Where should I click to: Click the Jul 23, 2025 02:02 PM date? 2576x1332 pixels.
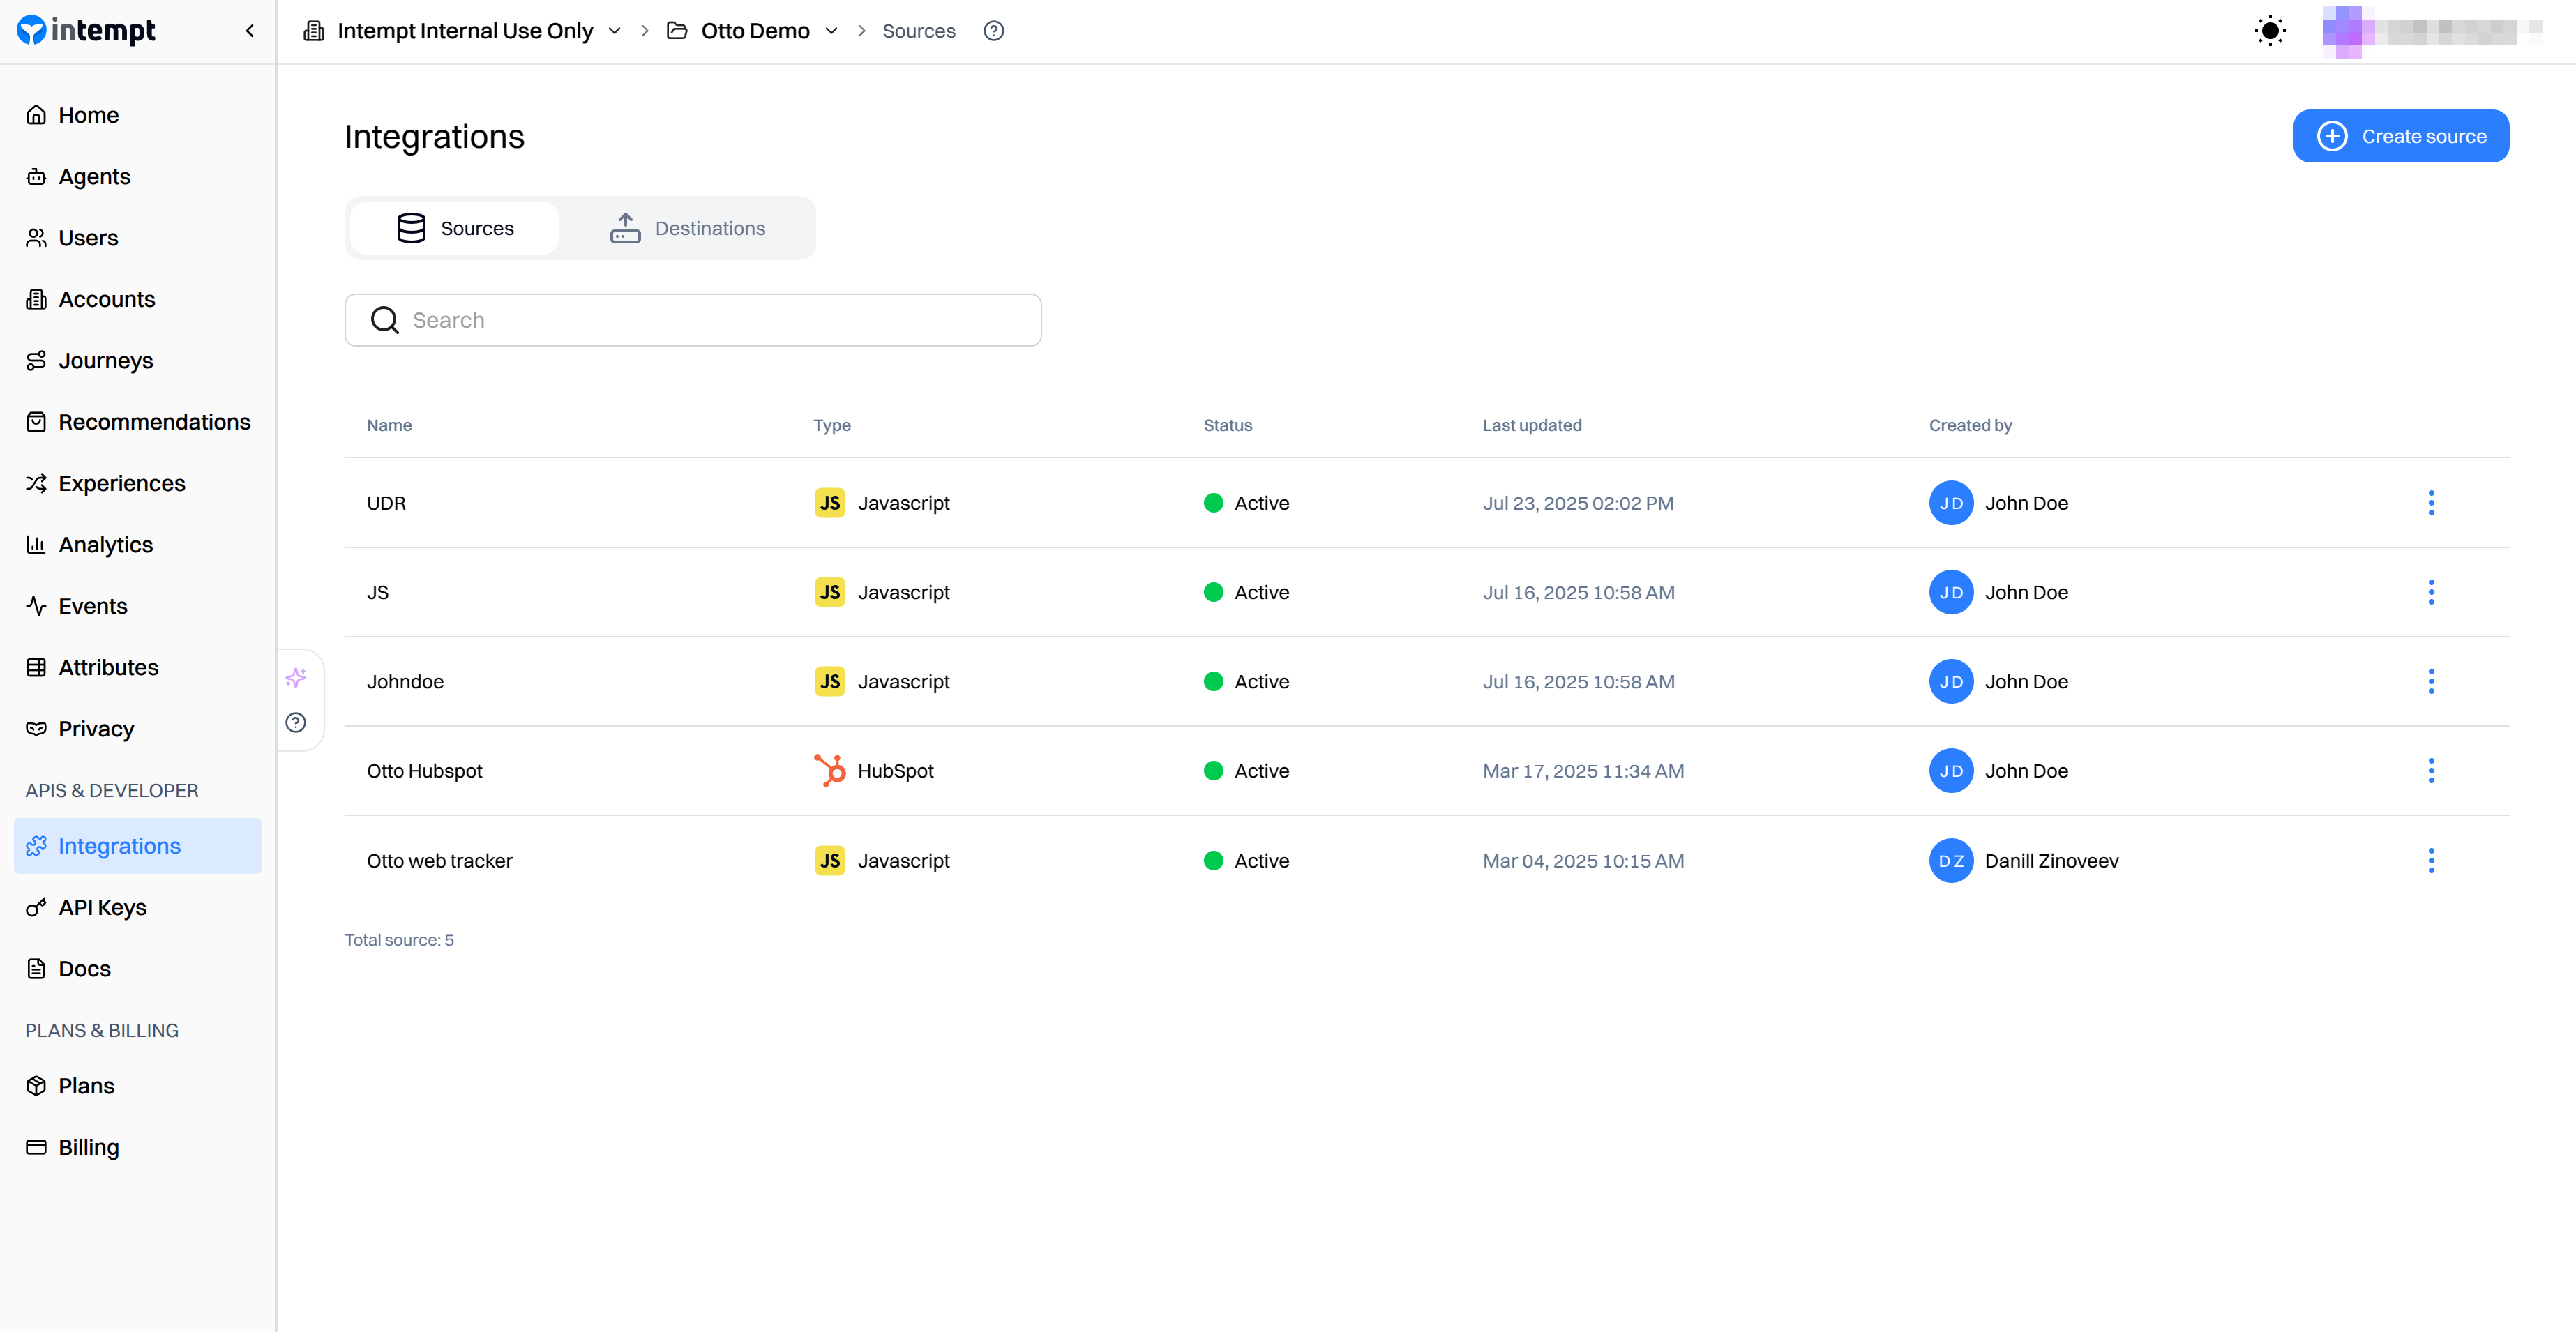pos(1577,503)
